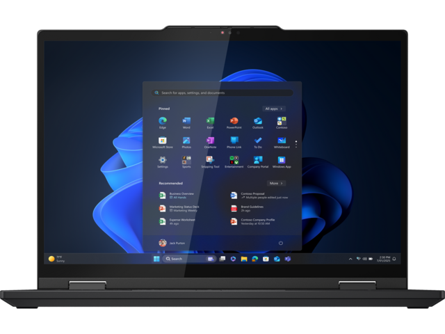Click the power button in Start menu
Screen dimensions: 445x334
point(280,243)
